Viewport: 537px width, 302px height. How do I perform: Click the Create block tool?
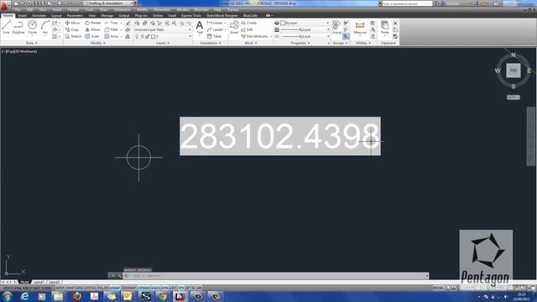(x=249, y=23)
